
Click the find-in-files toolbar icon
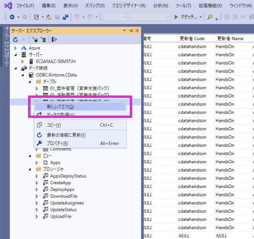(x=210, y=17)
